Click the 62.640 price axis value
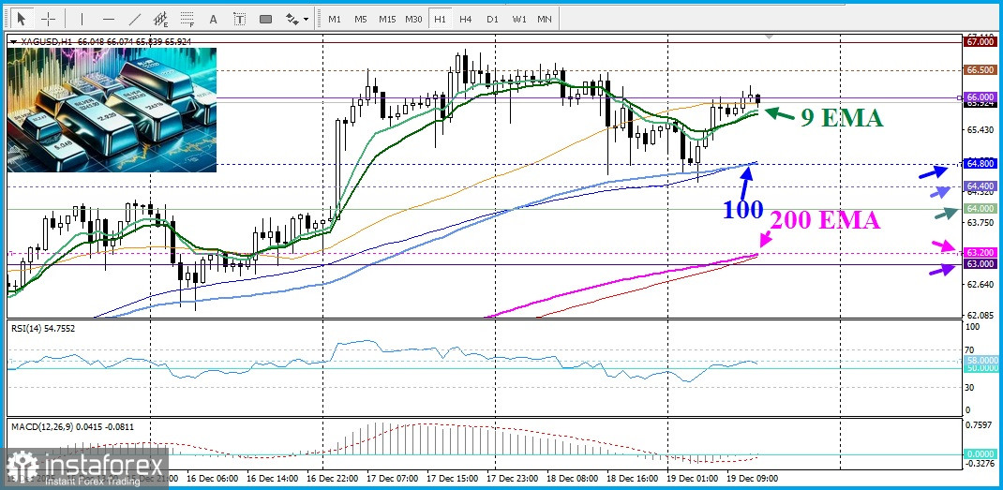 pyautogui.click(x=980, y=284)
